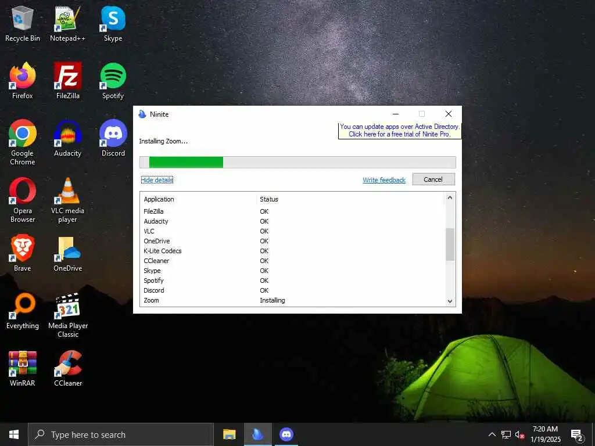
Task: Select the Opera Browser desktop icon
Action: coord(23,200)
